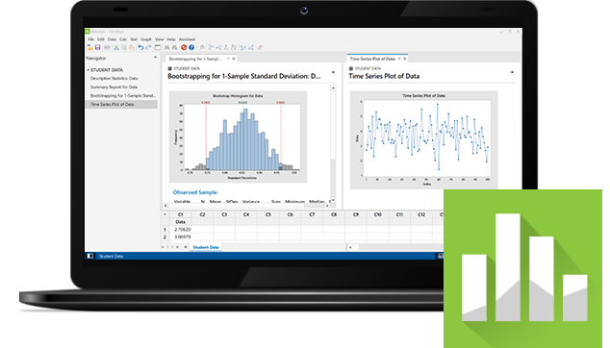
Task: Click the Print icon in toolbar
Action: pos(107,47)
